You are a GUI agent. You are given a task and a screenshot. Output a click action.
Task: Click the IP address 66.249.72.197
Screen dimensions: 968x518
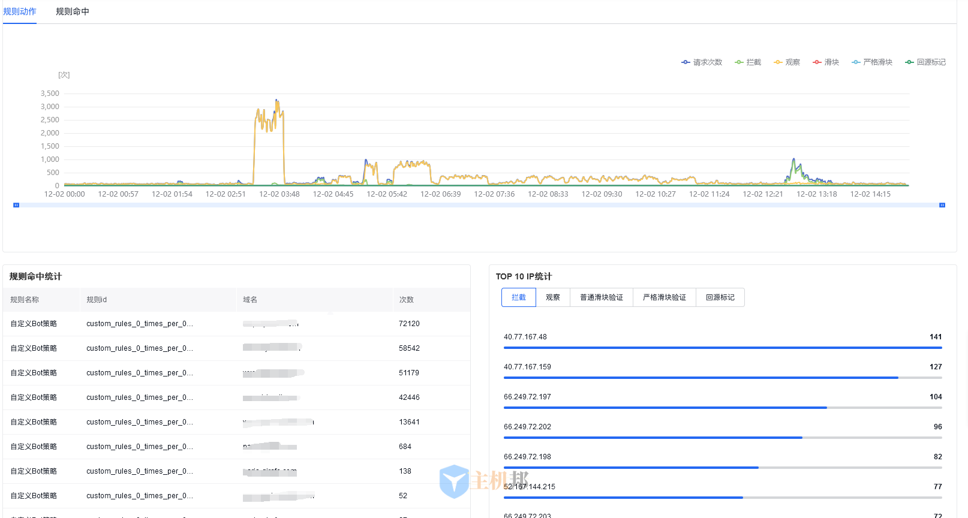(x=527, y=397)
